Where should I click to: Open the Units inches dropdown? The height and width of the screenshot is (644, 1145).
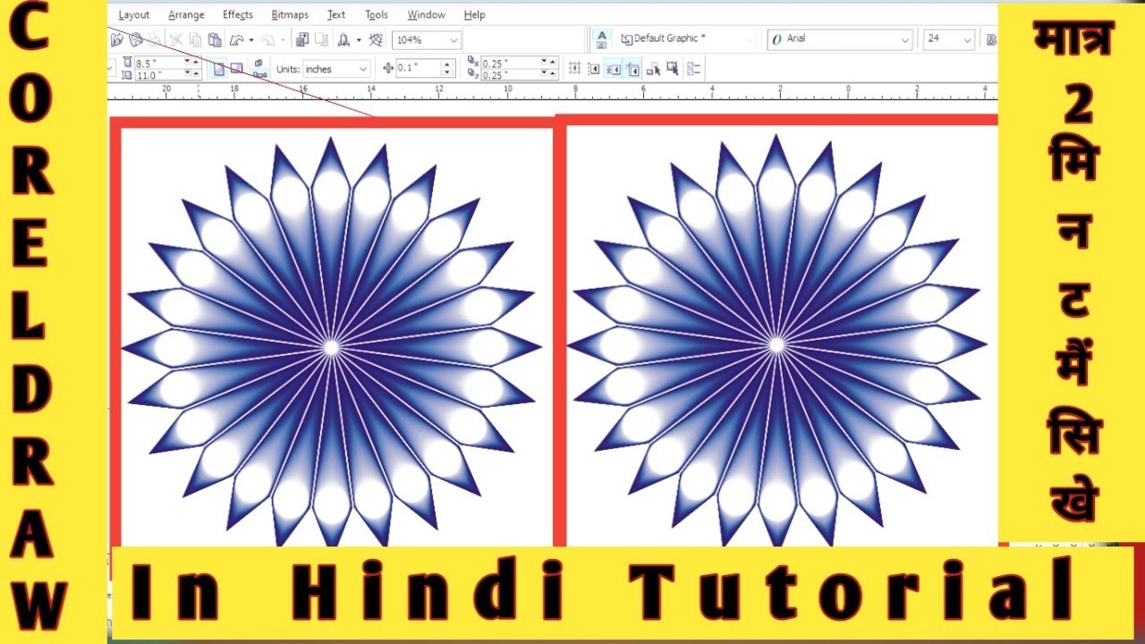(x=362, y=69)
